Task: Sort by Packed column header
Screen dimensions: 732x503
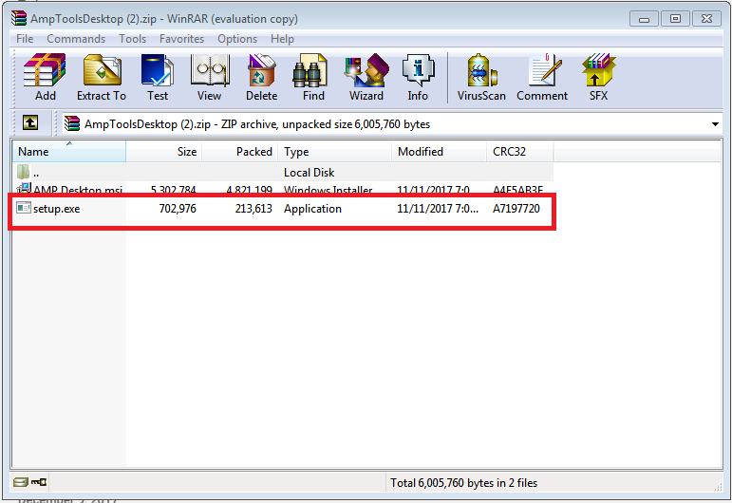Action: click(x=240, y=152)
